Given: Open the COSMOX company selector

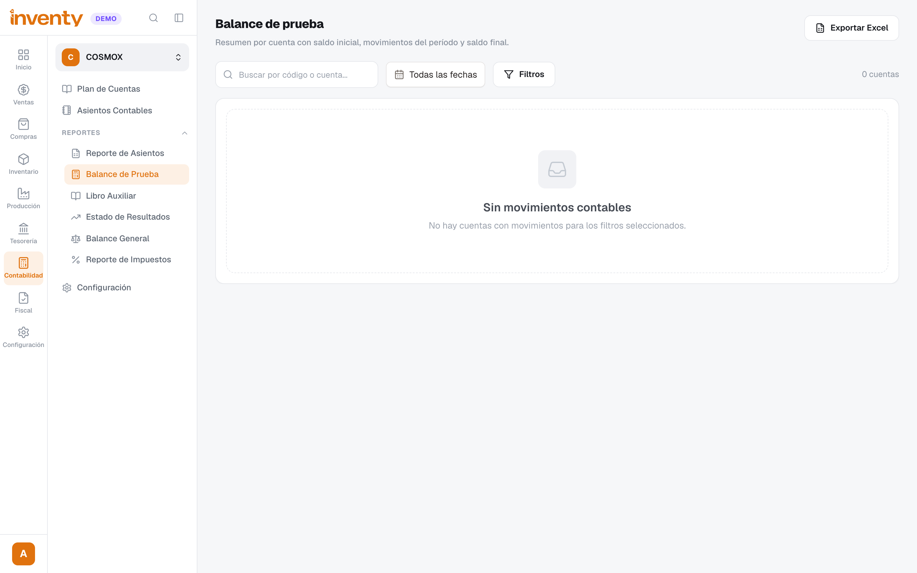Looking at the screenshot, I should pos(122,57).
